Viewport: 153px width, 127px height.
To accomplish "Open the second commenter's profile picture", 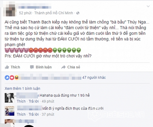I will [x=9, y=111].
